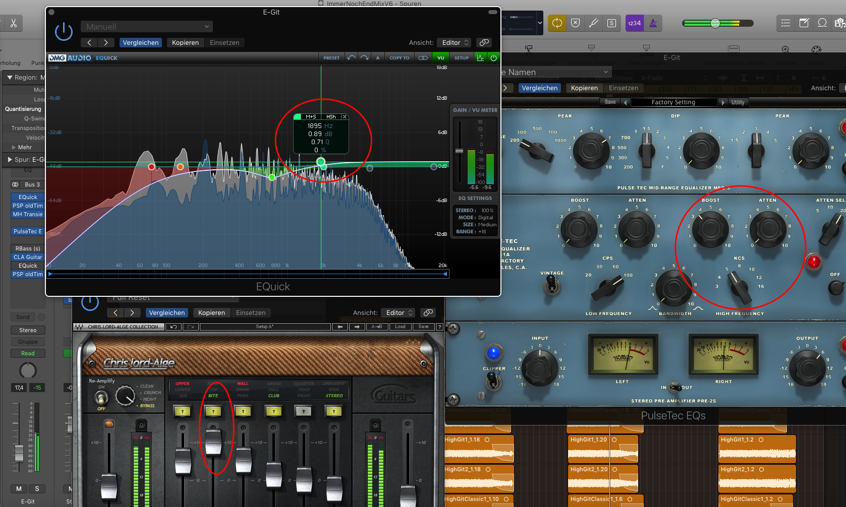Click the redo arrow in EQuick toolbar
The width and height of the screenshot is (846, 507).
click(364, 58)
